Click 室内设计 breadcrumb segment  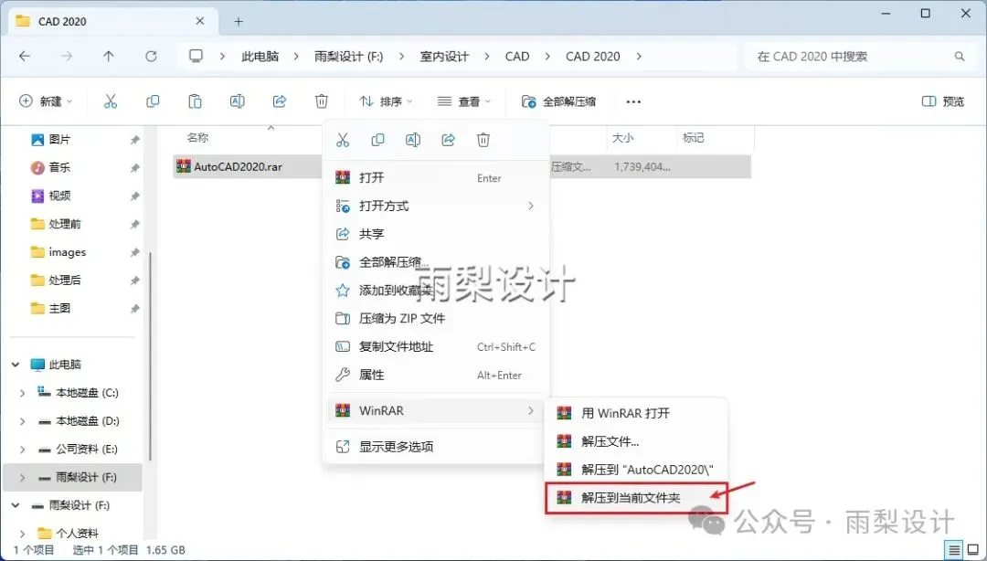[x=444, y=56]
